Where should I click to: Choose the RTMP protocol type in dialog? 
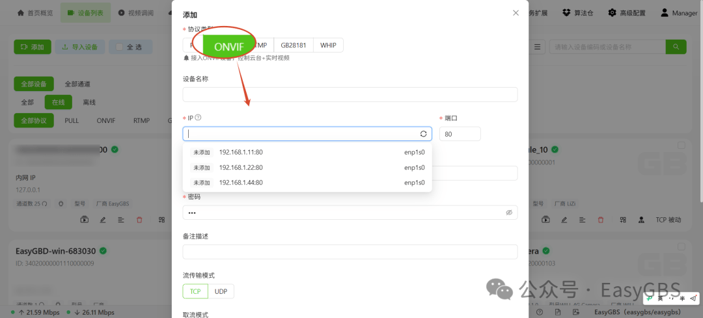261,46
